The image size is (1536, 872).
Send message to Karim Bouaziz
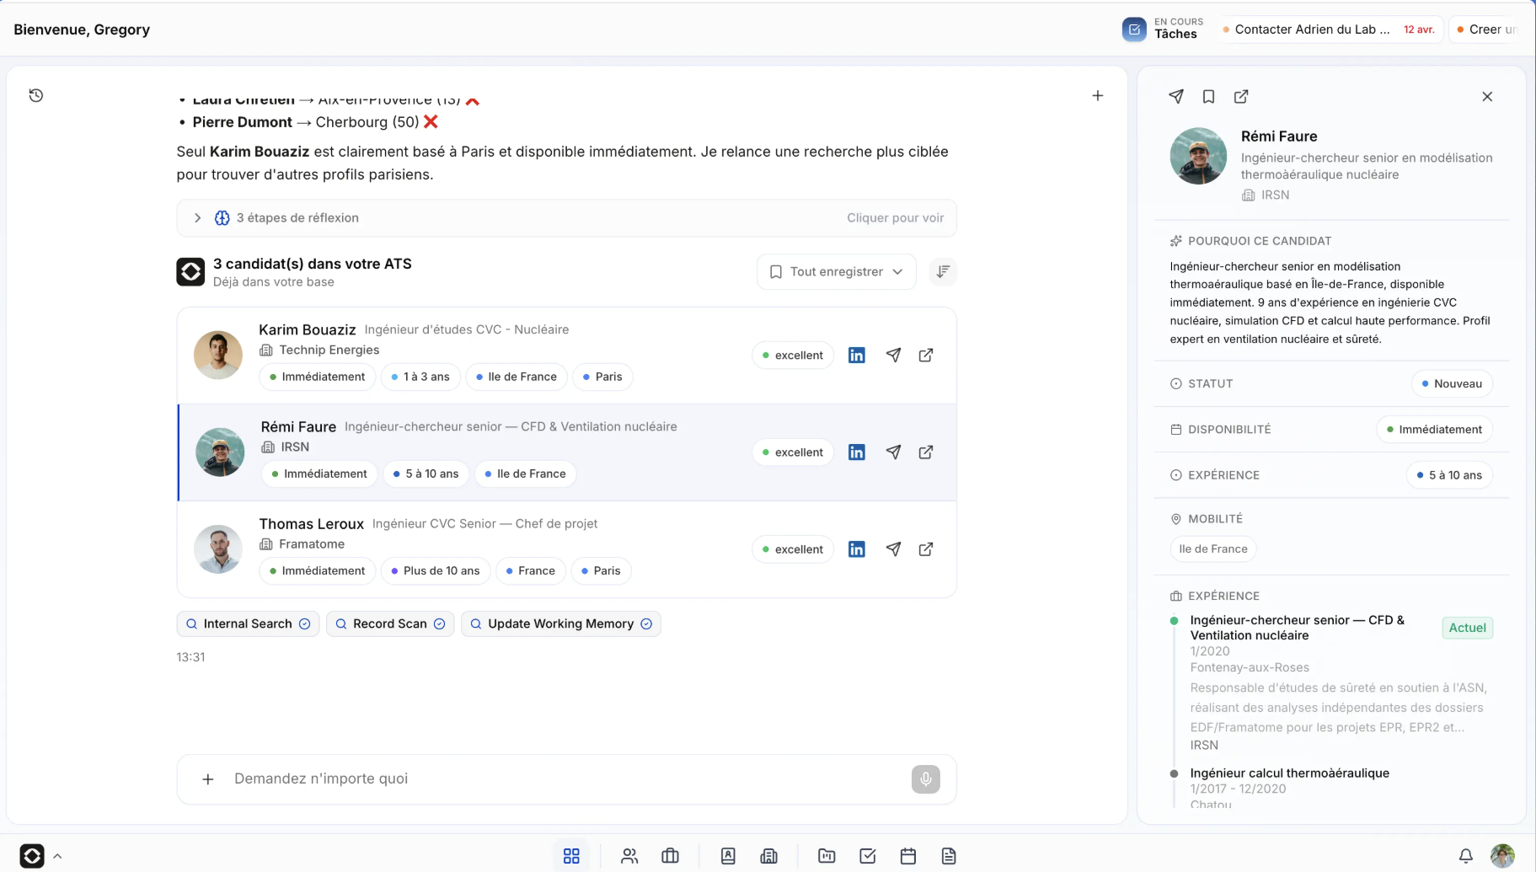tap(893, 356)
